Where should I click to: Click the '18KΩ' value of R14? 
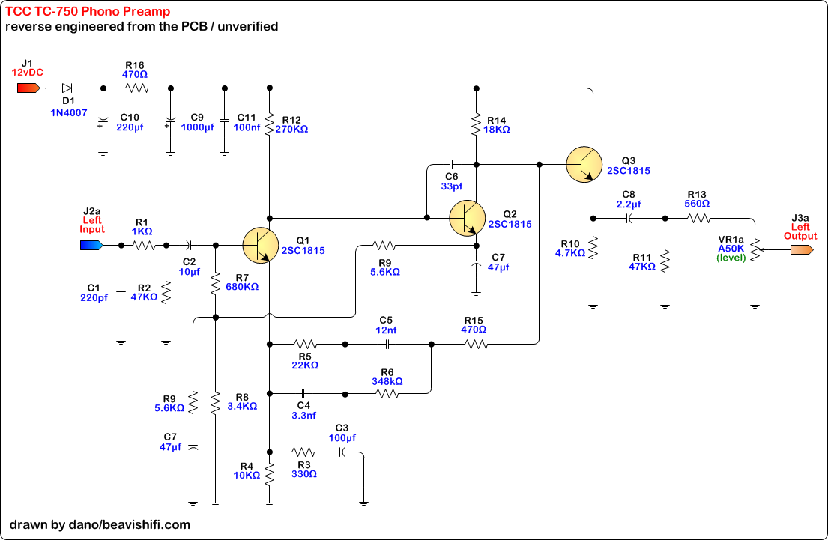tap(496, 130)
